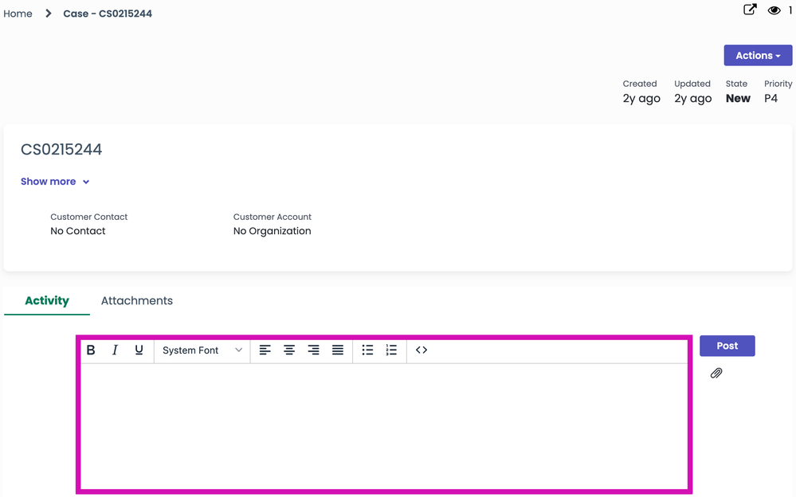The image size is (796, 497).
Task: Select the Activity tab
Action: pyautogui.click(x=47, y=300)
